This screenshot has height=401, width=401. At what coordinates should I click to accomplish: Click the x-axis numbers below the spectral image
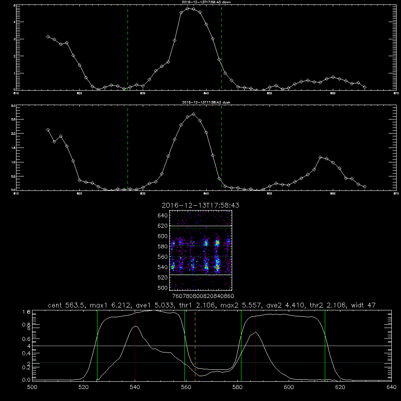click(203, 296)
